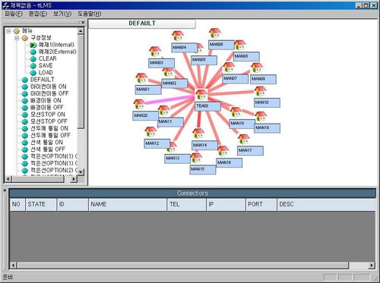
Task: Collapse the 메뉴 root tree node
Action: (8, 31)
